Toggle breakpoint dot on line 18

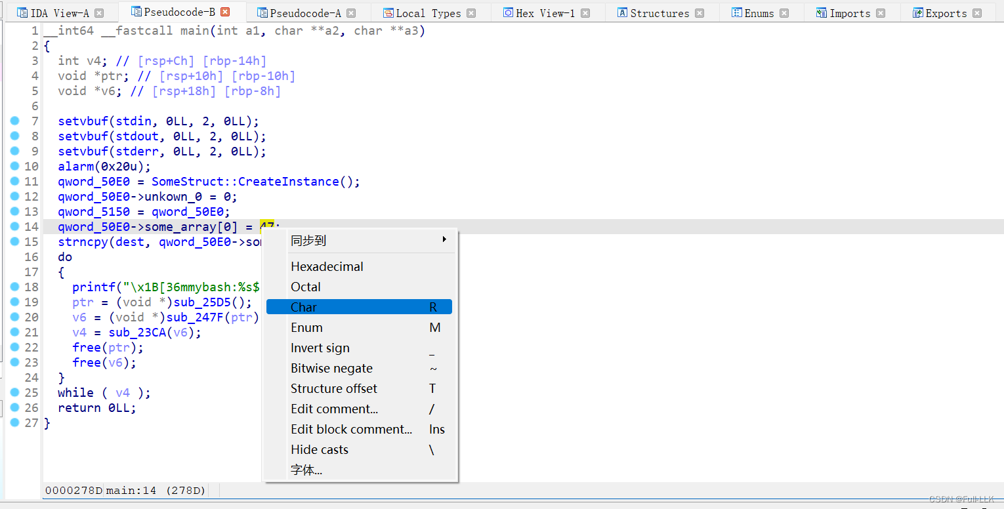click(x=14, y=287)
